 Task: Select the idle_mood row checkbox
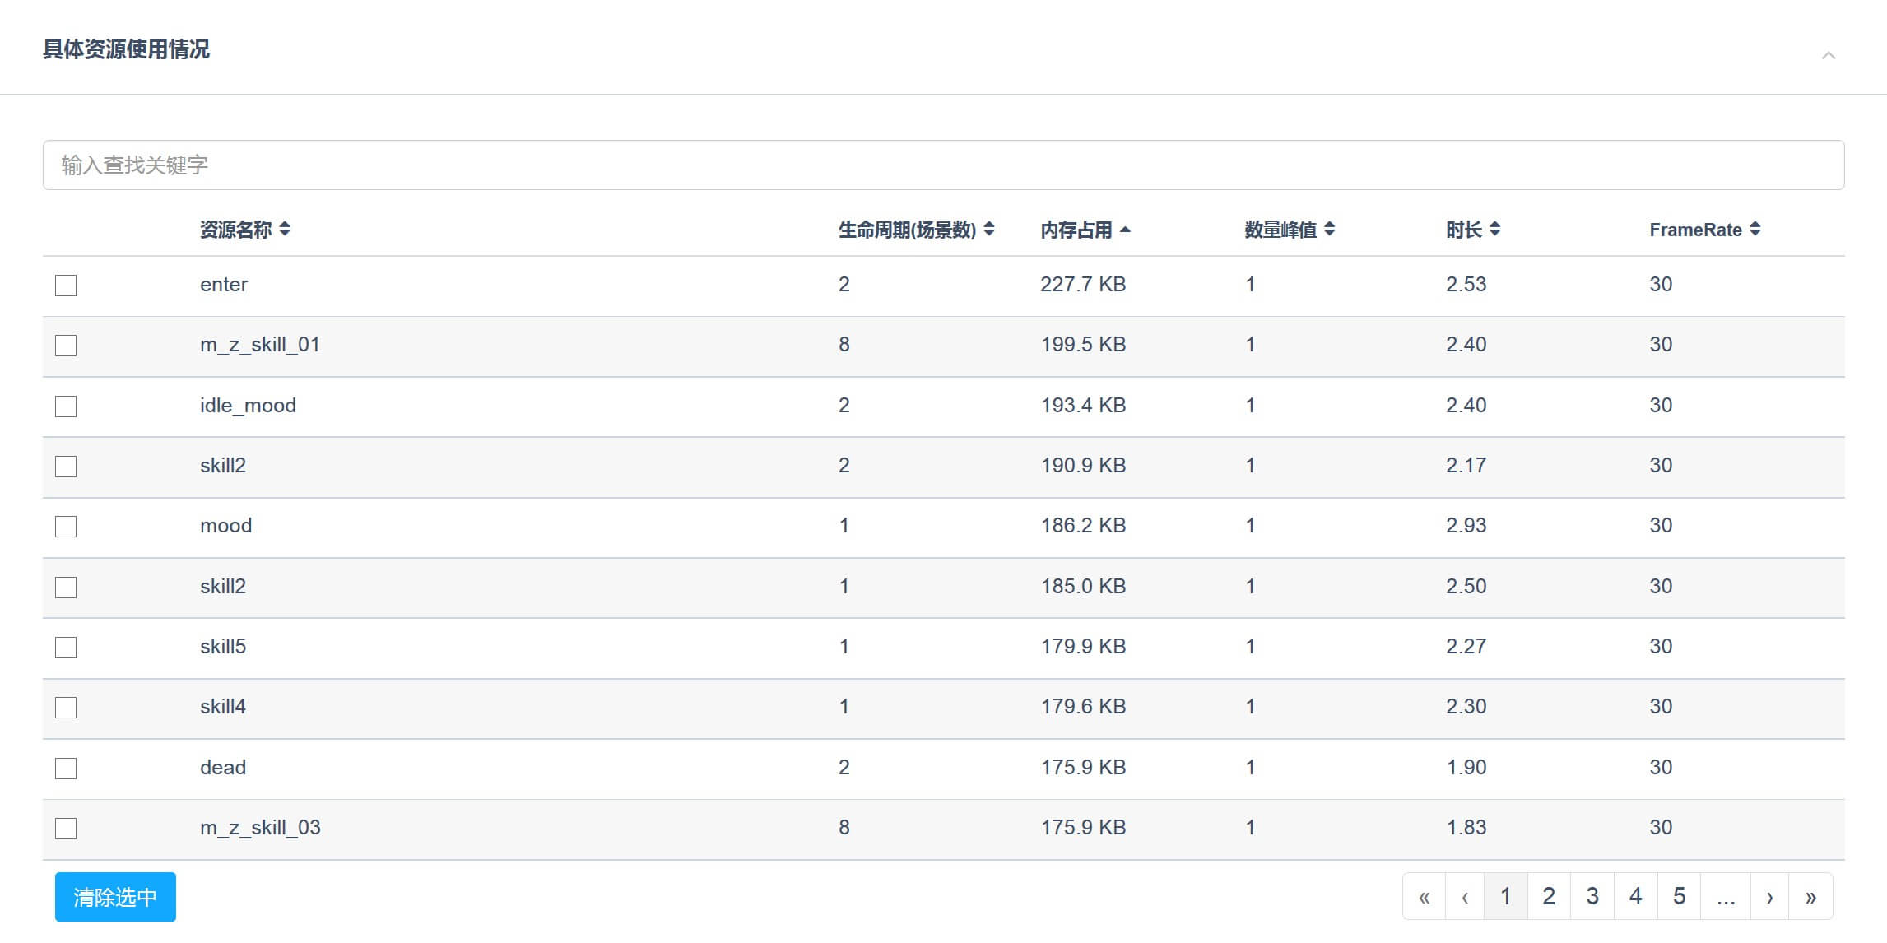coord(66,406)
